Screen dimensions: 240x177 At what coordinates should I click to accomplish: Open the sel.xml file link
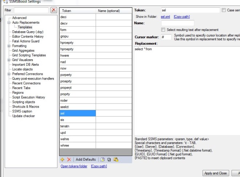click(165, 17)
